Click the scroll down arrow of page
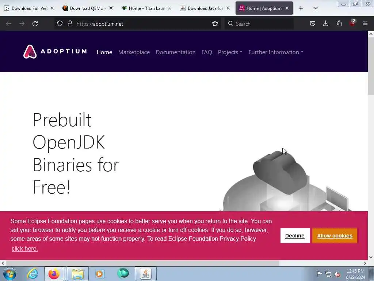The width and height of the screenshot is (374, 281). click(x=371, y=257)
